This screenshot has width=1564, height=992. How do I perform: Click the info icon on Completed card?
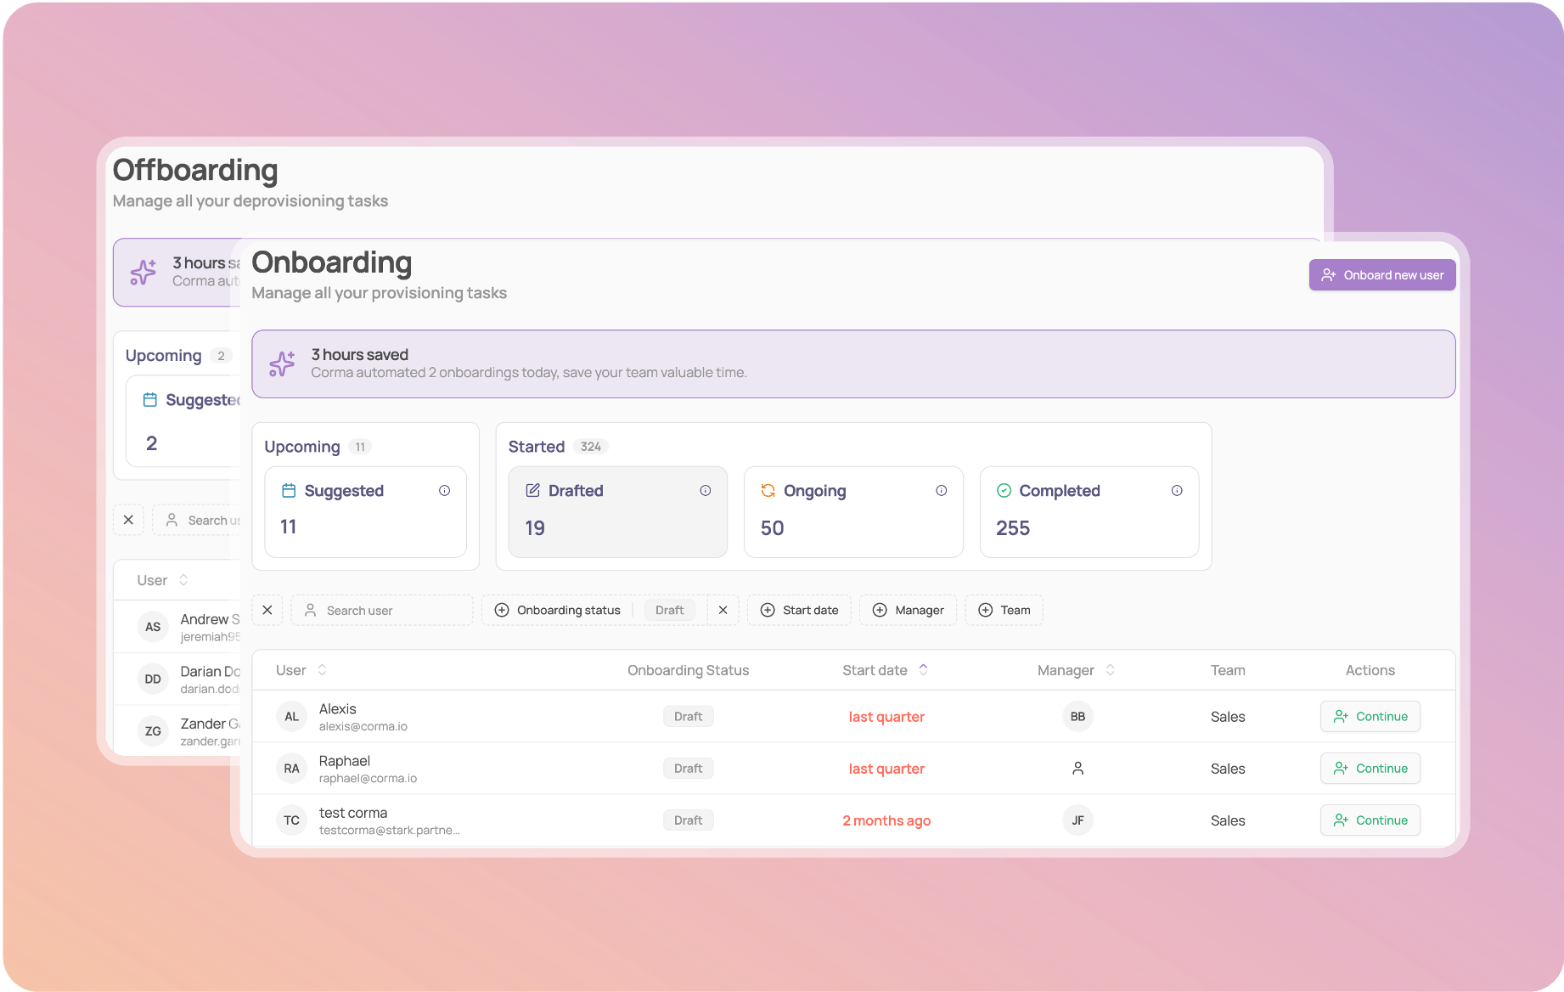[1177, 491]
